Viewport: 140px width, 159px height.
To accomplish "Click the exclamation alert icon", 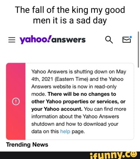I will pyautogui.click(x=16, y=101).
